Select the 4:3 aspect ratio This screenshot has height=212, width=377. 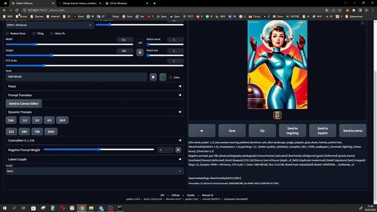click(49, 120)
